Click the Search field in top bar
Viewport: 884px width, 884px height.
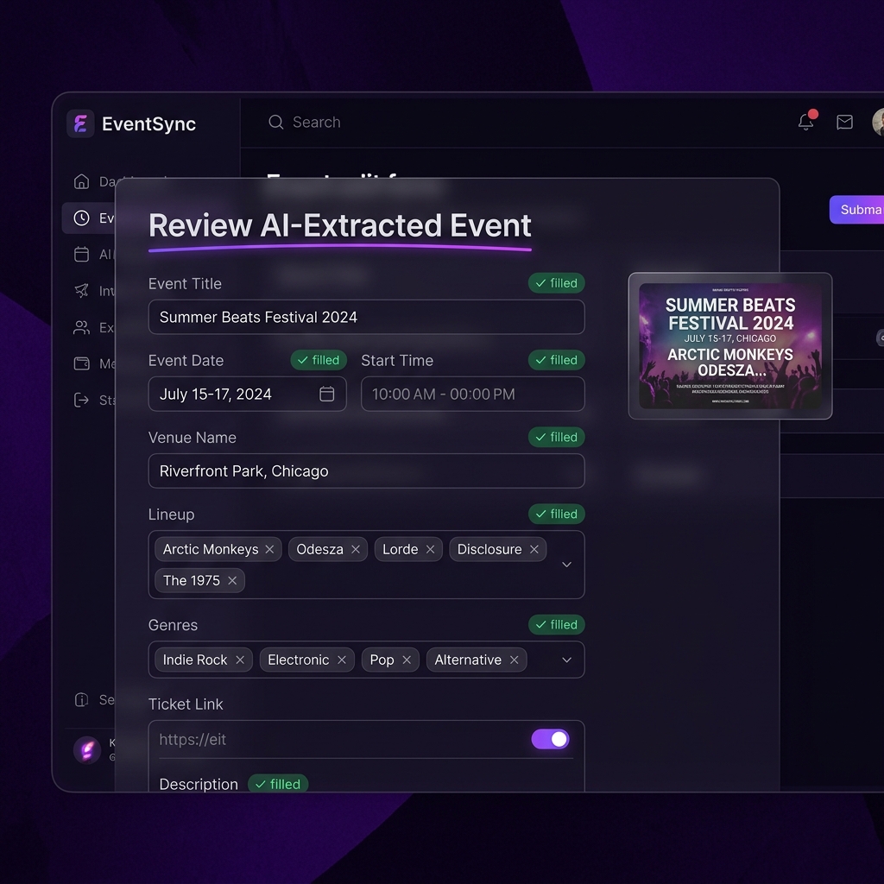[x=316, y=122]
